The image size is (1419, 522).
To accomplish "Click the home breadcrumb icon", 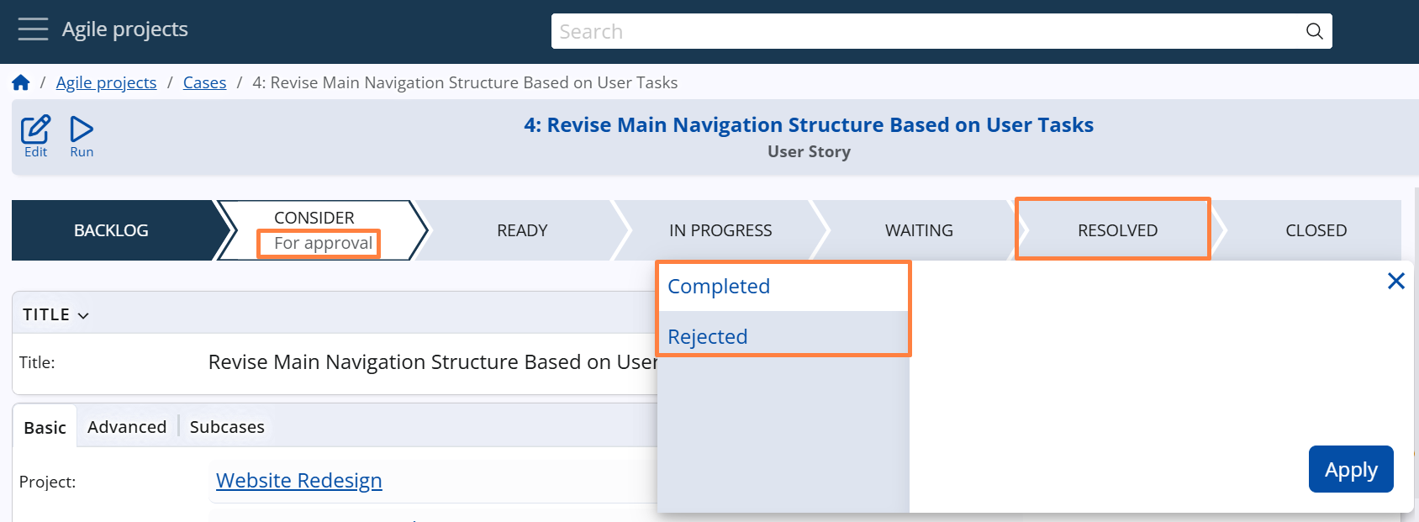I will point(21,82).
